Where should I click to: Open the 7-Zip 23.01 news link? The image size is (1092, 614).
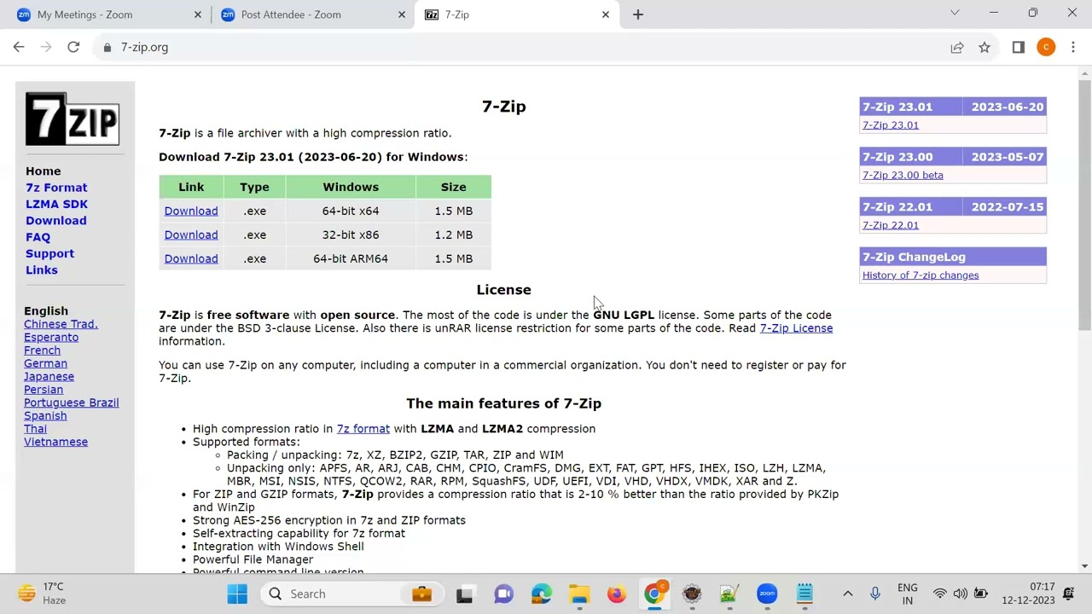[891, 125]
